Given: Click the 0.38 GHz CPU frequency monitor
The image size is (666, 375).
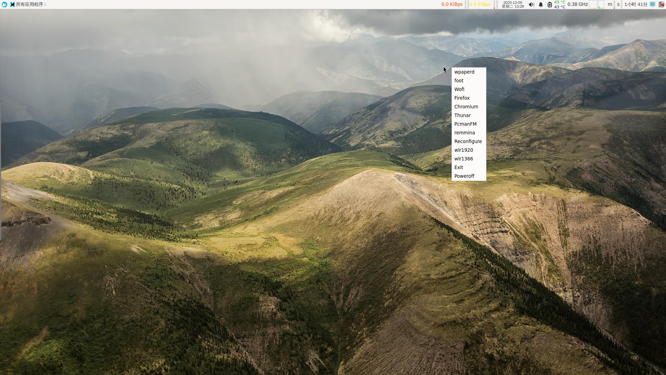Looking at the screenshot, I should (x=578, y=5).
